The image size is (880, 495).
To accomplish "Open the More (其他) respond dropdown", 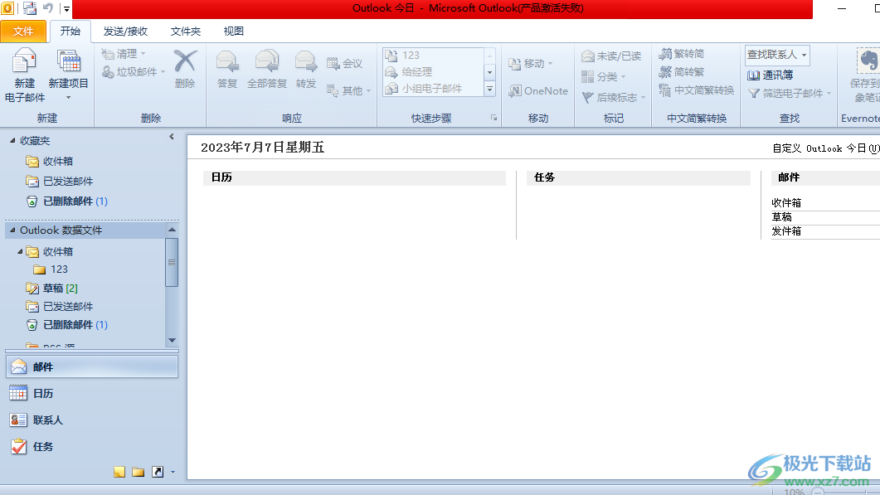I will pos(349,90).
